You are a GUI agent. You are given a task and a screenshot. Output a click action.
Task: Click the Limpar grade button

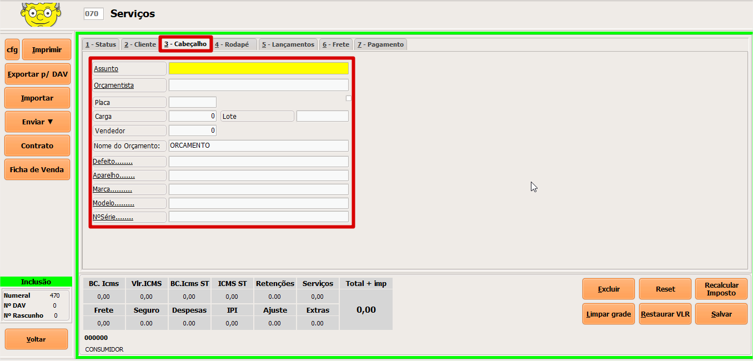[x=608, y=314]
